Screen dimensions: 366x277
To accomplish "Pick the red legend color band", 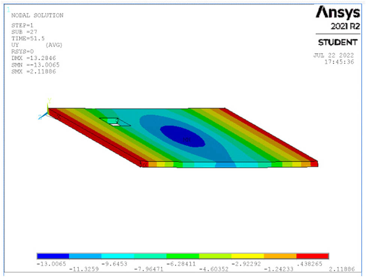I will (x=312, y=256).
